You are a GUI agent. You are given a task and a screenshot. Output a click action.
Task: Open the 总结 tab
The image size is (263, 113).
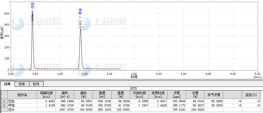(22, 84)
